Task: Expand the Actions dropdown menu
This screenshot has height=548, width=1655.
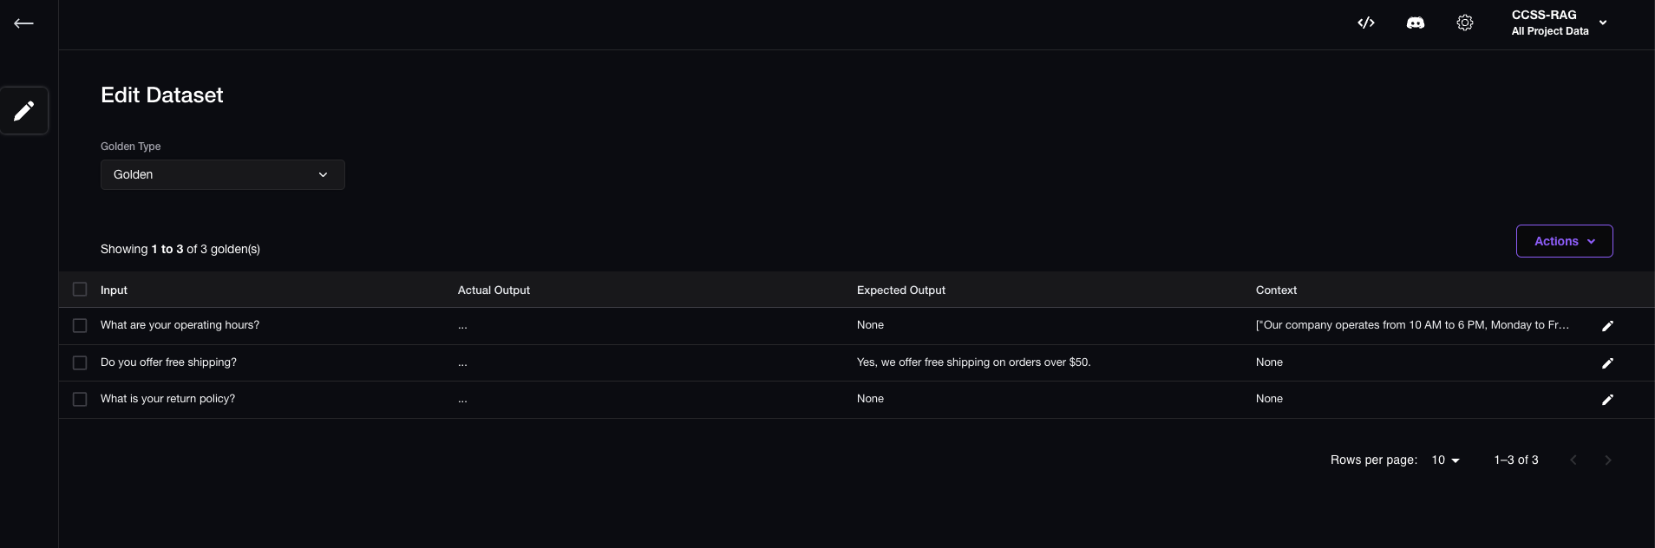Action: coord(1564,241)
